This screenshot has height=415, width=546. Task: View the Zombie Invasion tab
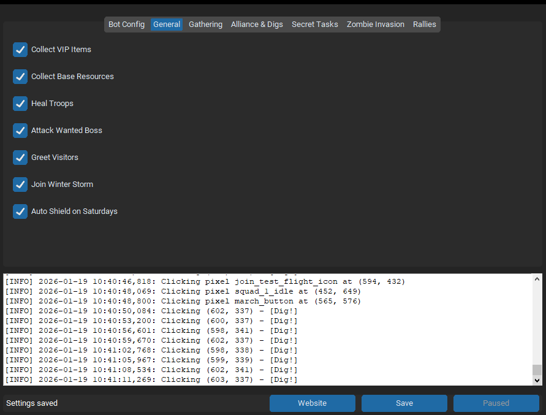[375, 25]
